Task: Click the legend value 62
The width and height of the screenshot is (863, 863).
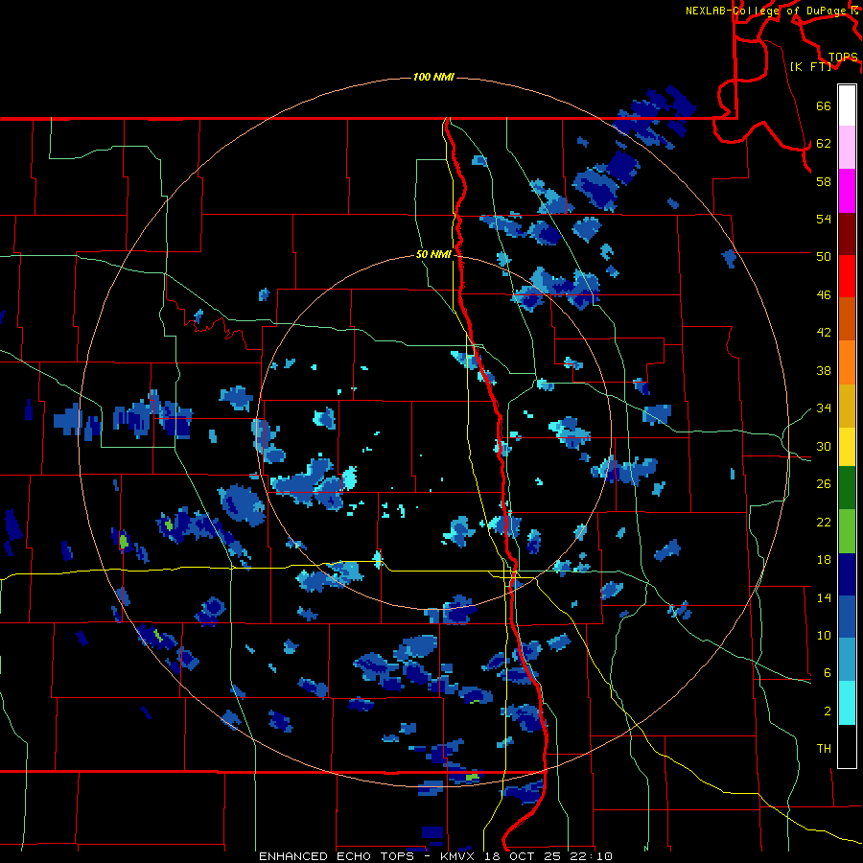Action: coord(824,144)
